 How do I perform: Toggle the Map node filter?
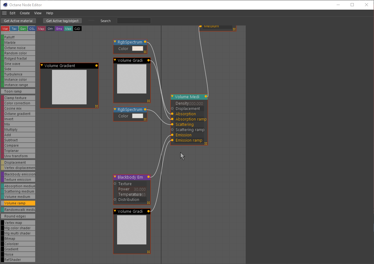(x=41, y=29)
